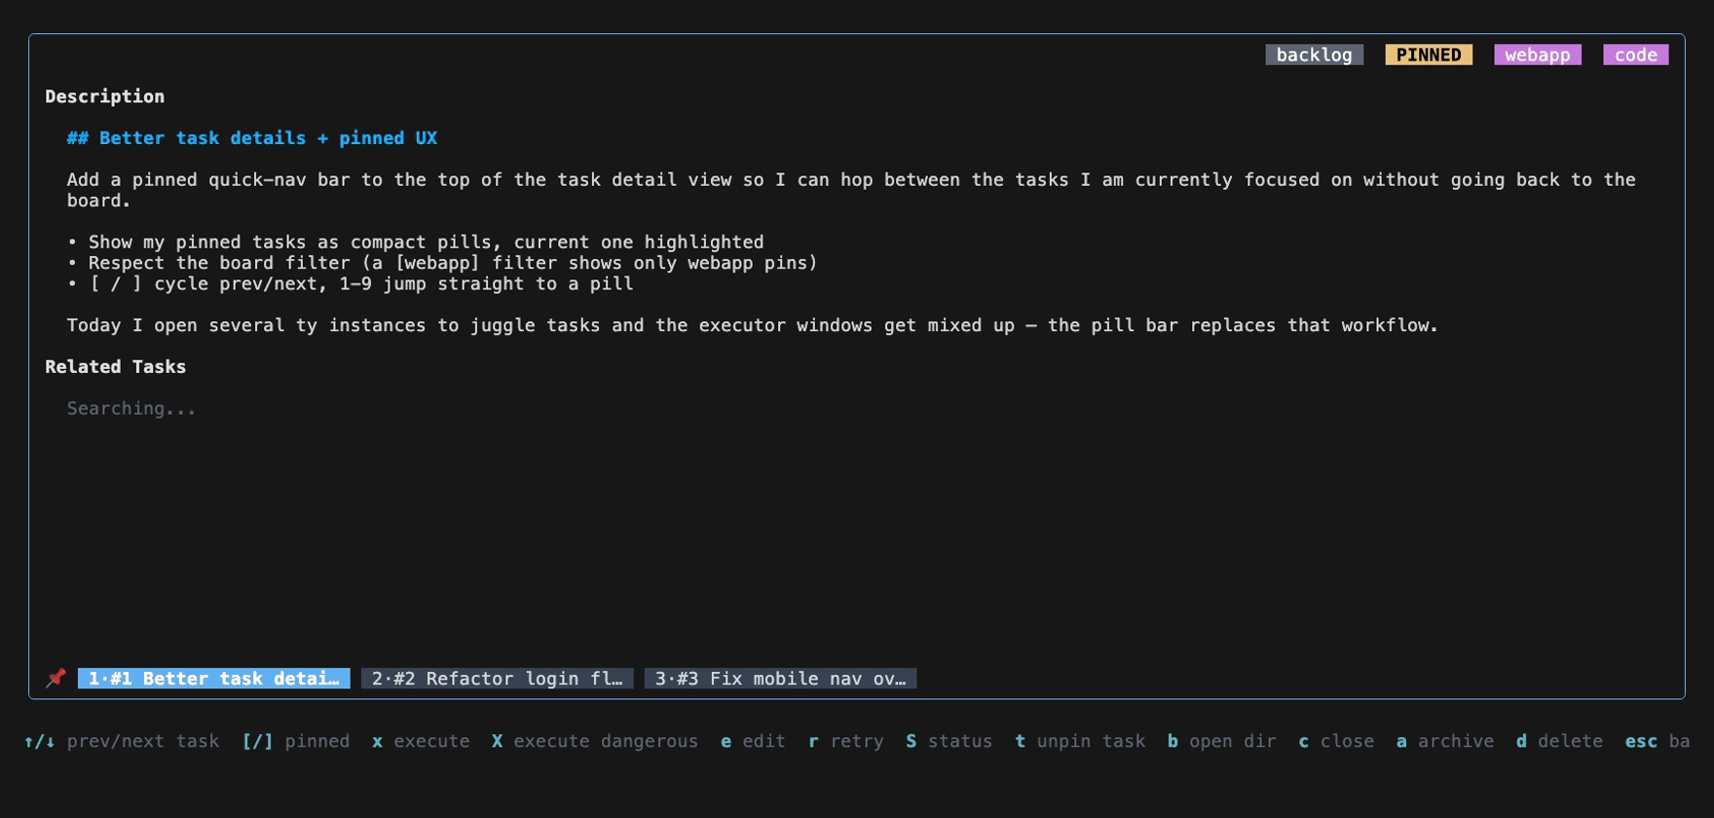Click the '↑/↓ prev/next task' hint

click(122, 742)
